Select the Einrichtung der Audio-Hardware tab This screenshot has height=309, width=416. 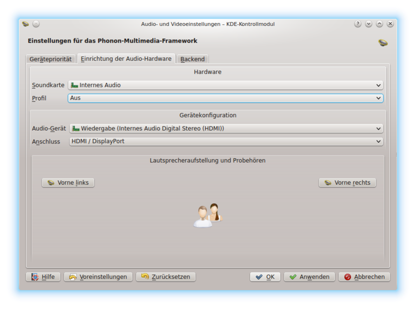tap(125, 59)
